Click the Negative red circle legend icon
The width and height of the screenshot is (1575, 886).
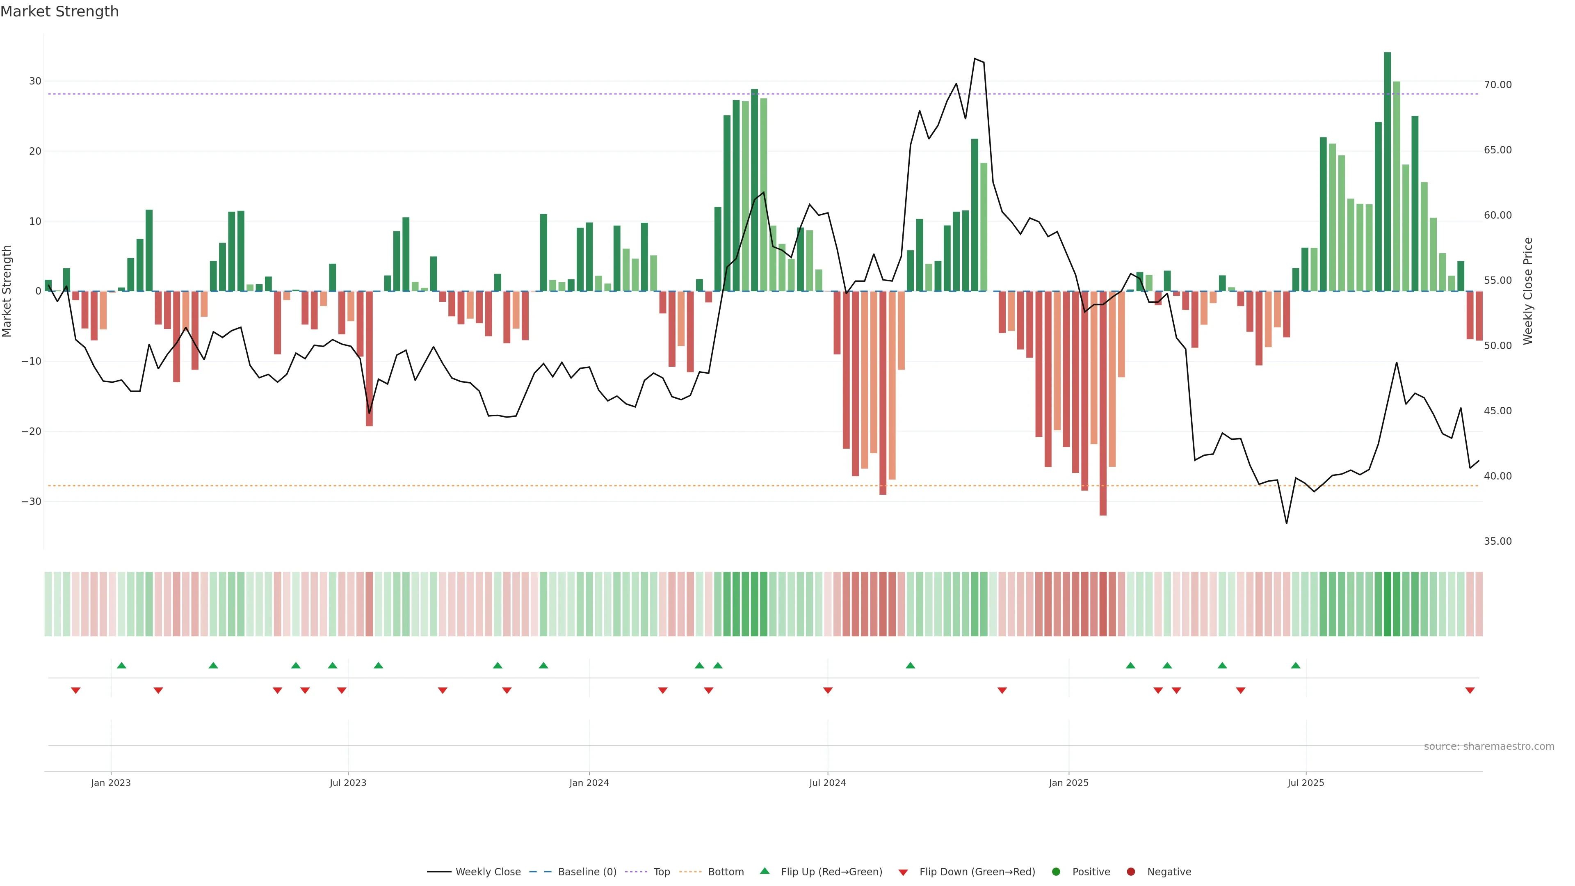(x=1130, y=872)
